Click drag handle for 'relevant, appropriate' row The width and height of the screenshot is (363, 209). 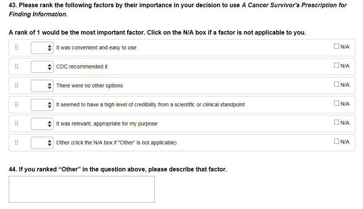click(x=16, y=123)
